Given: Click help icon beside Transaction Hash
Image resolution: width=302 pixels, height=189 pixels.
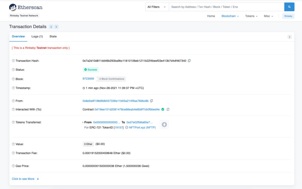Looking at the screenshot, I should [x=13, y=61].
